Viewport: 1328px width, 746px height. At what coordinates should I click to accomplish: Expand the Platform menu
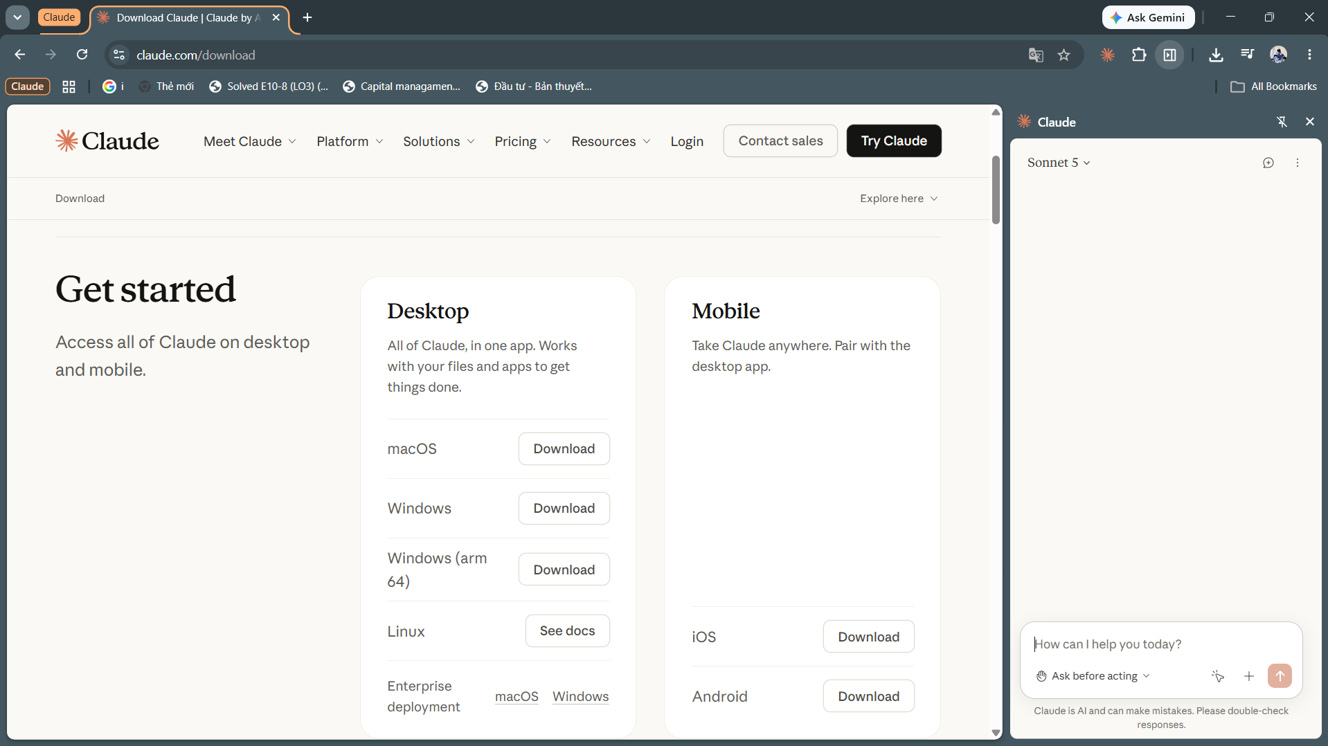tap(350, 141)
